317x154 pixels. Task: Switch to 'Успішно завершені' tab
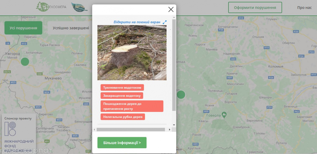(x=71, y=28)
